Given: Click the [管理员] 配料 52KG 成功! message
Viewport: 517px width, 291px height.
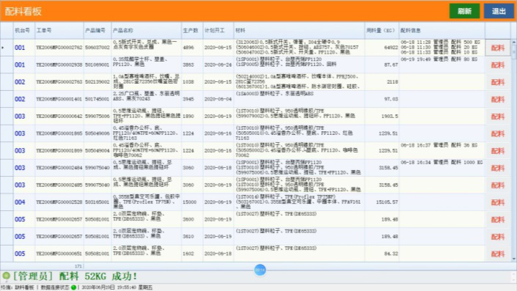Looking at the screenshot, I should point(75,276).
